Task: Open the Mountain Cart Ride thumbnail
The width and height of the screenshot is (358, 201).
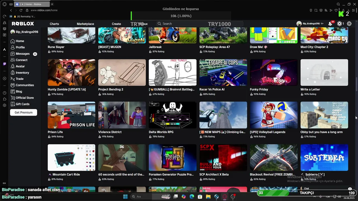Action: [x=71, y=157]
